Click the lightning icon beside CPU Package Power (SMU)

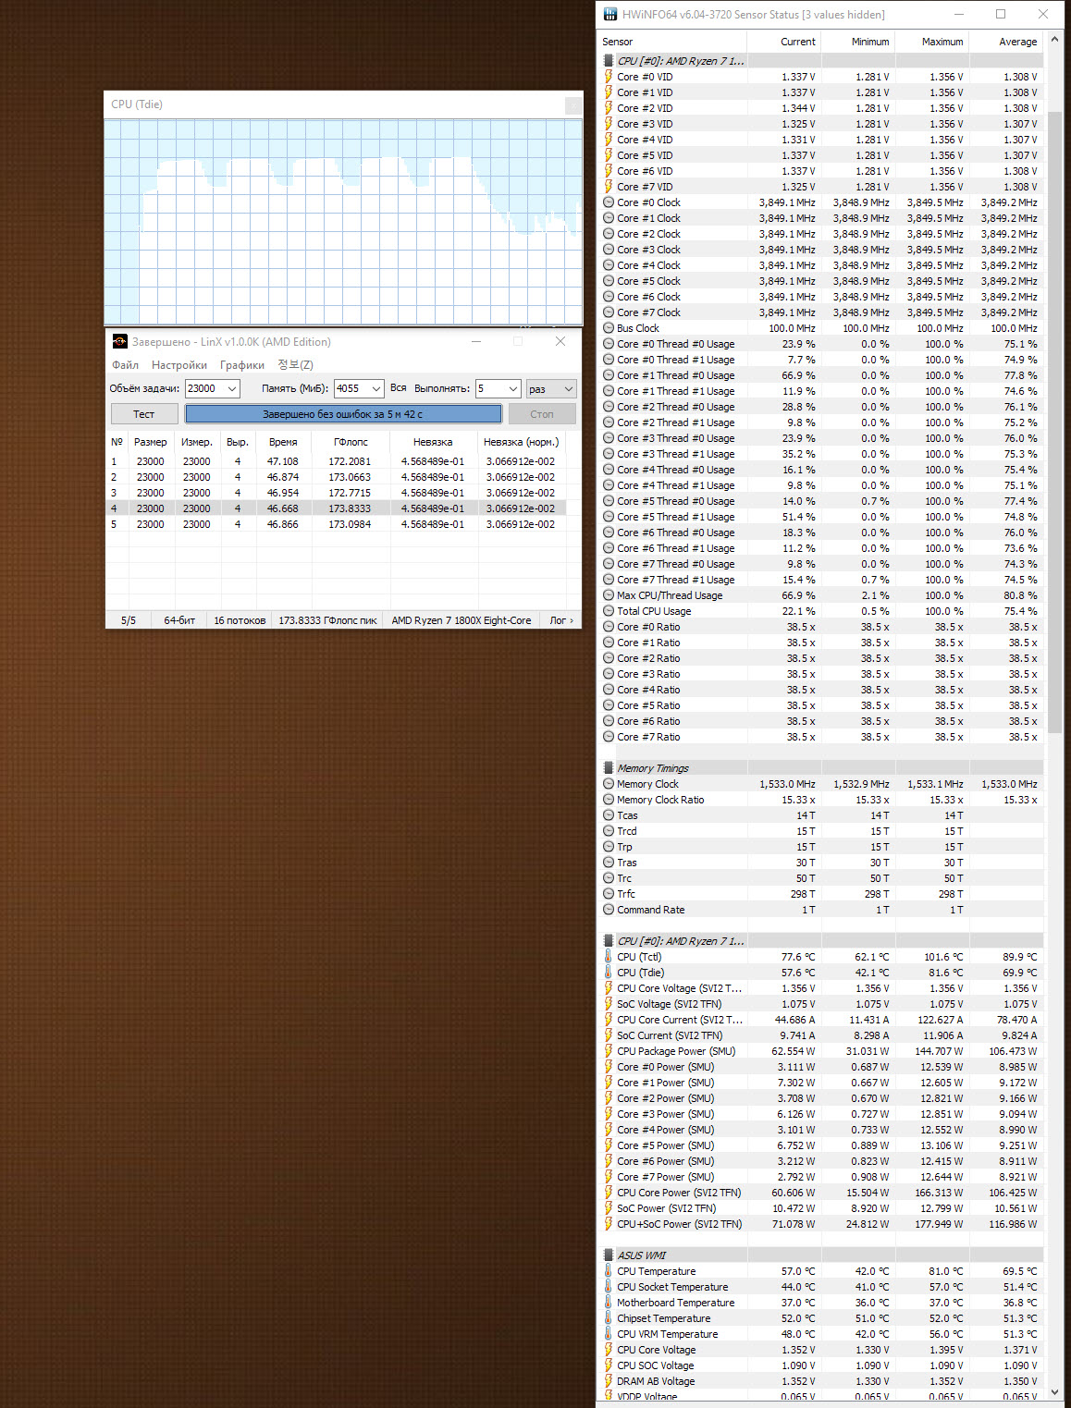click(609, 1051)
